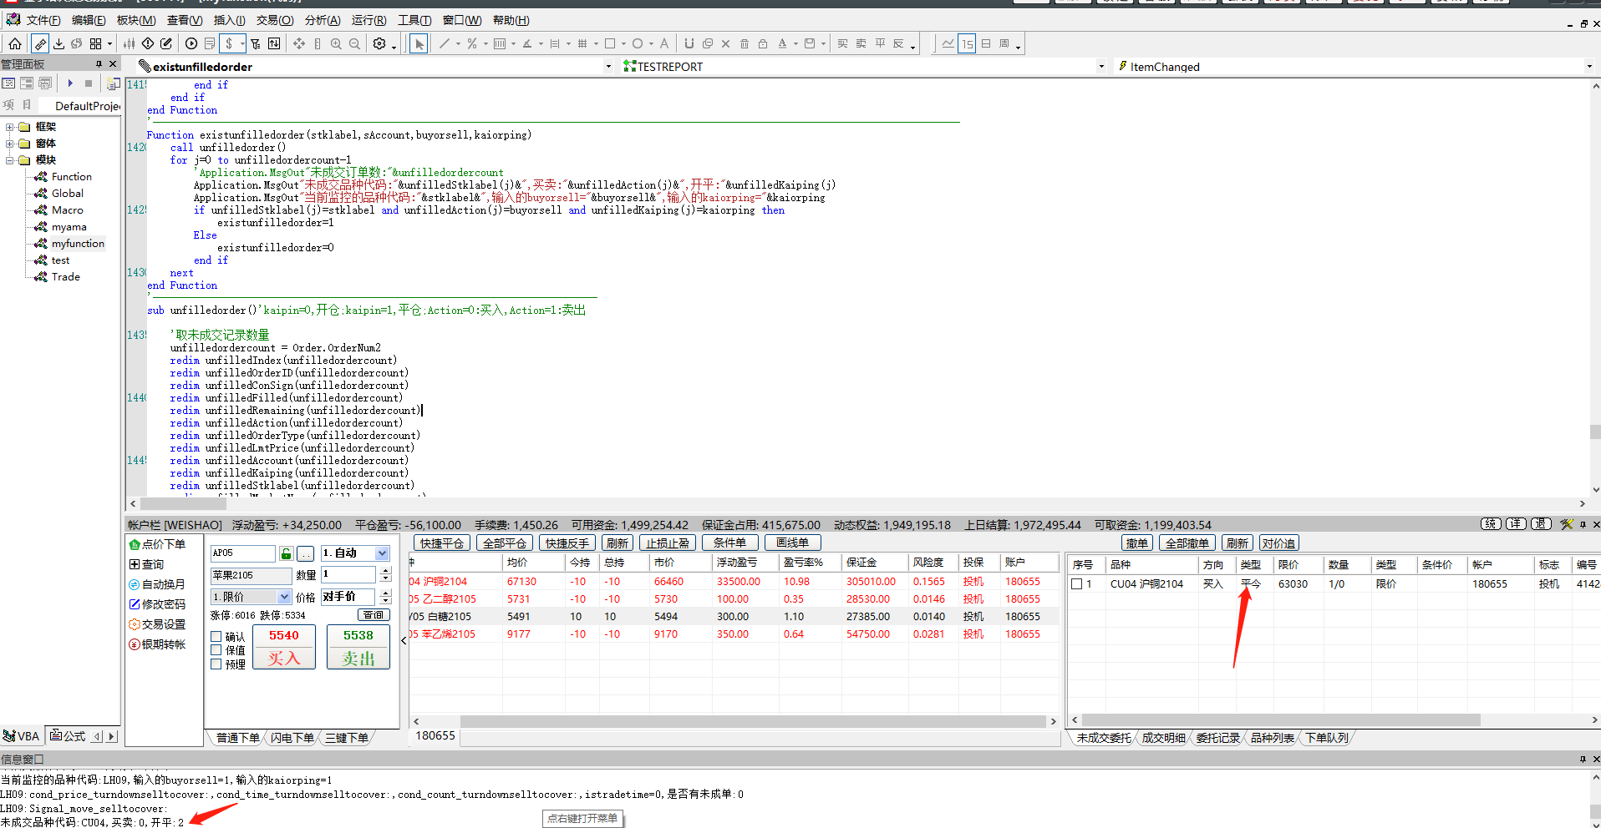Open 交易设置 in trade sidebar
Screen dimensions: 1601x828
click(x=157, y=624)
